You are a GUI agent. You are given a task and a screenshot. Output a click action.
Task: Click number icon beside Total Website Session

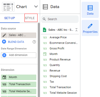click(45, 93)
